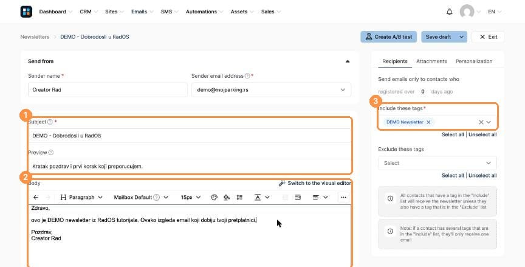Image resolution: width=525 pixels, height=267 pixels.
Task: Redo with the forward arrow in editor toolbar
Action: tap(48, 197)
